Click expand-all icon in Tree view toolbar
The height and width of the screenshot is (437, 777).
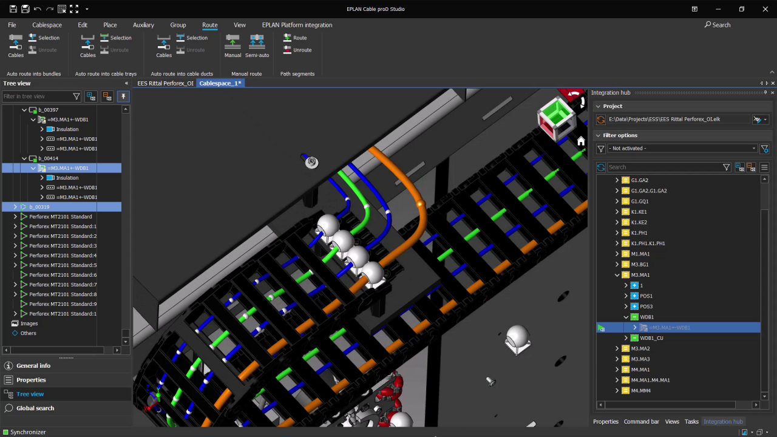click(90, 96)
